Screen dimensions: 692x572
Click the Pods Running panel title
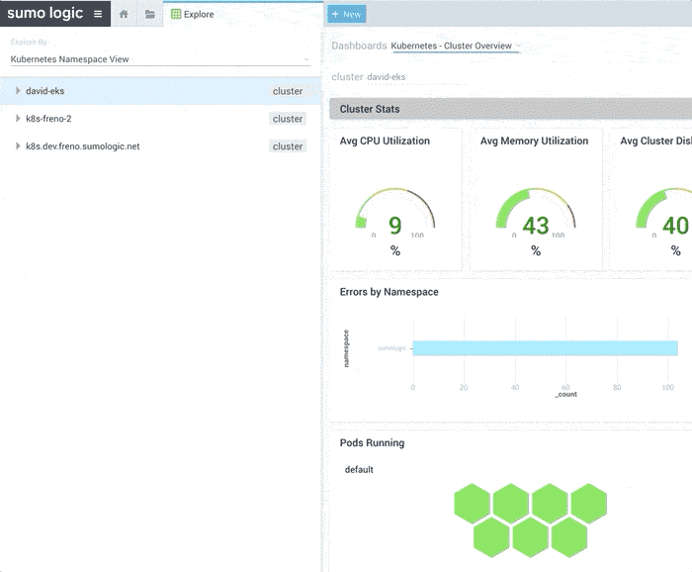click(372, 443)
